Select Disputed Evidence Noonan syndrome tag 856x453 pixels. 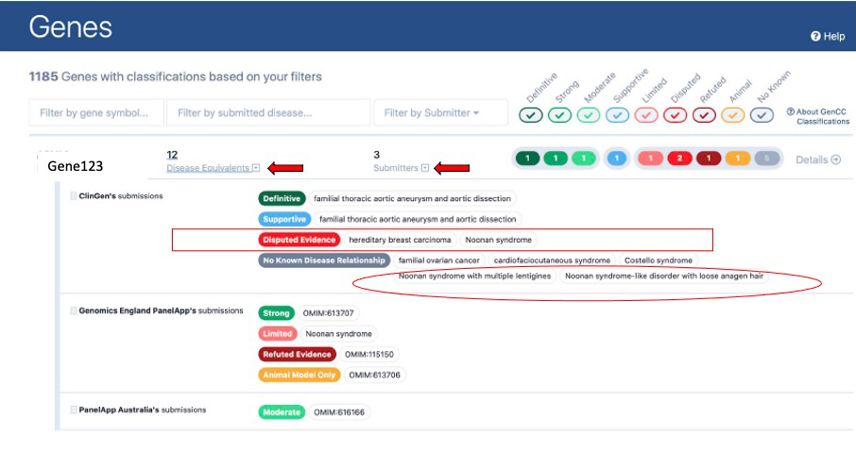pyautogui.click(x=499, y=240)
